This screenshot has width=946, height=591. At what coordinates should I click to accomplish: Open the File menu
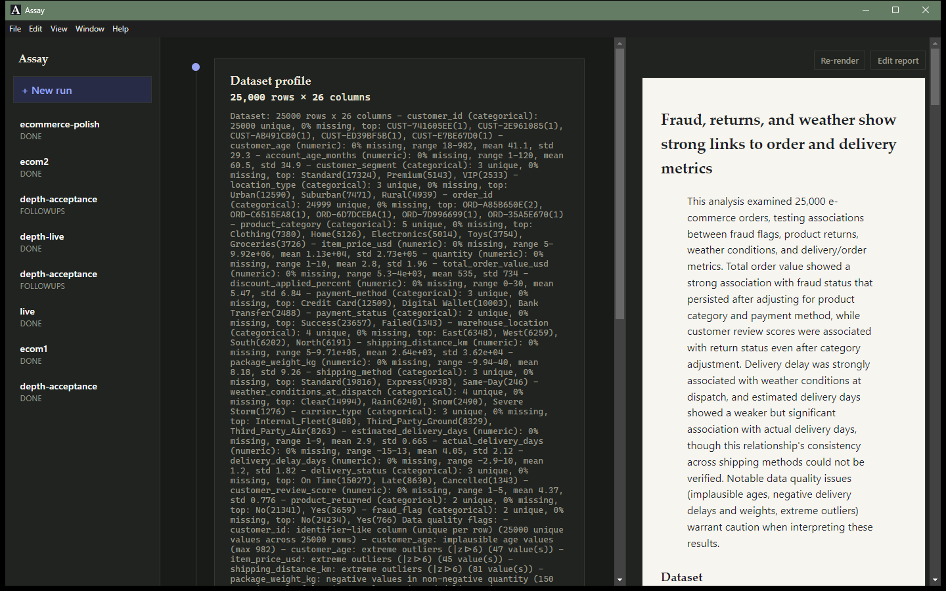tap(15, 29)
